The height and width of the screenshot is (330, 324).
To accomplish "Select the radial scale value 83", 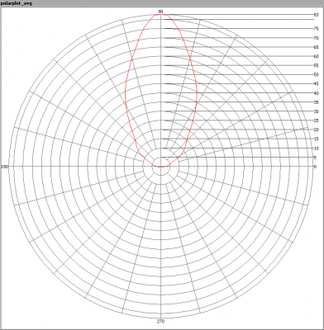I will [x=317, y=15].
